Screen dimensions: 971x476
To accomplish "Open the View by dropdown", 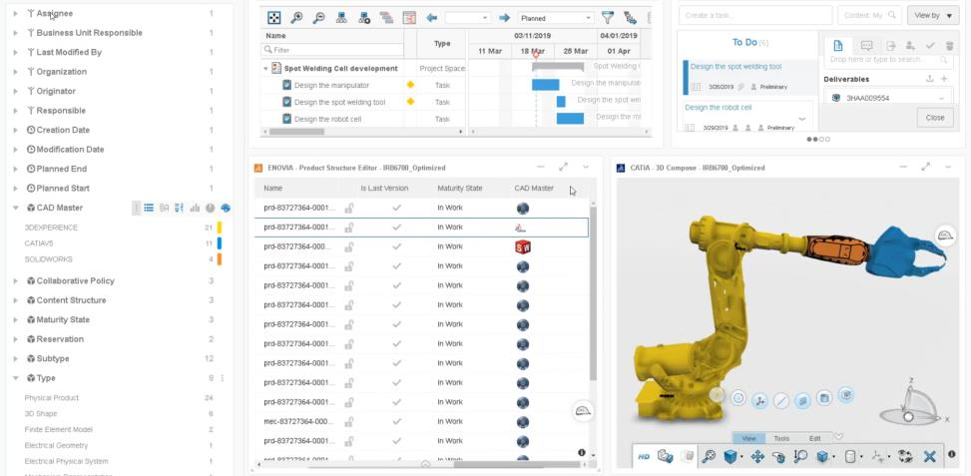I will point(932,15).
